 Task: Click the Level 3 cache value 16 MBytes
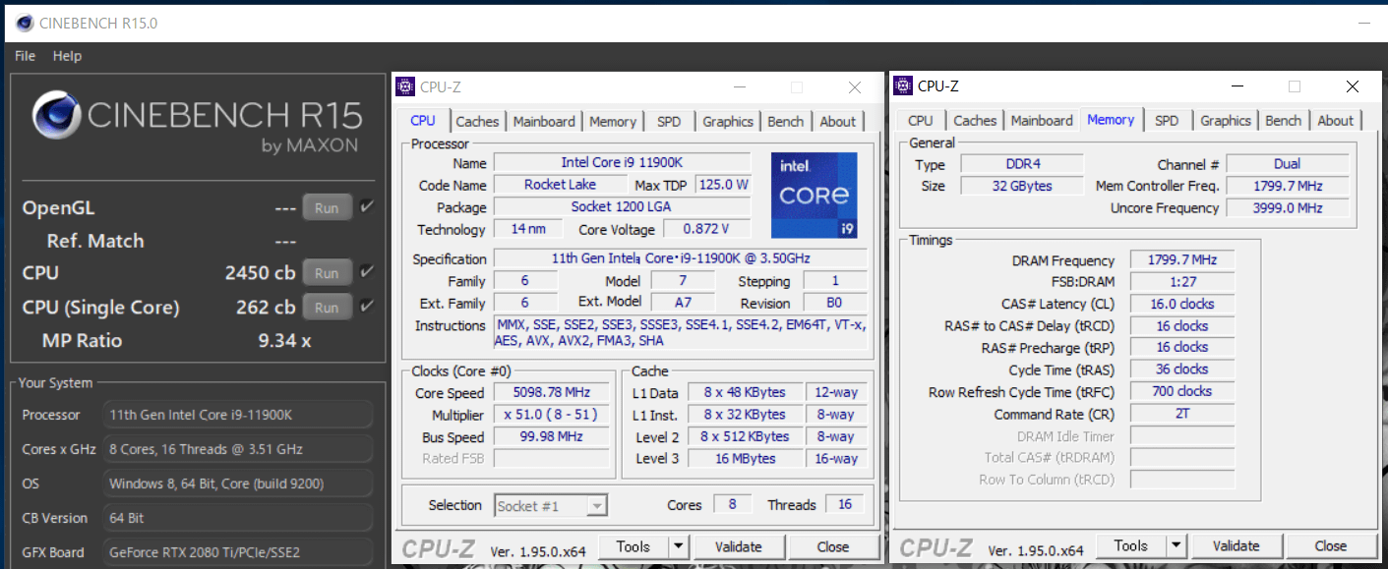click(x=746, y=458)
